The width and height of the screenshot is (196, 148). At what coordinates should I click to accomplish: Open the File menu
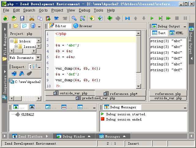pos(6,10)
